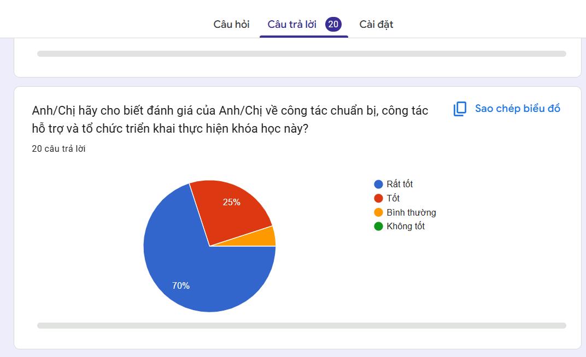Click the Không tốt legend label
Image resolution: width=586 pixels, height=357 pixels.
[x=406, y=226]
